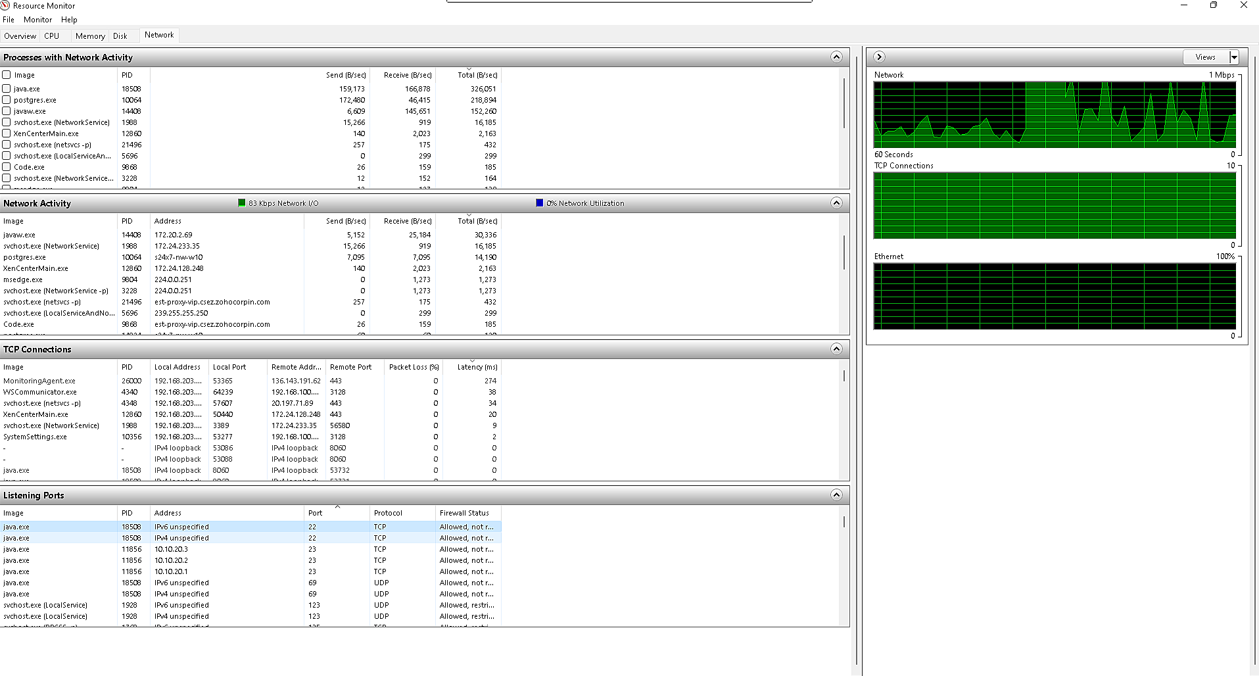This screenshot has height=676, width=1259.
Task: Click the Views button
Action: tap(1205, 57)
